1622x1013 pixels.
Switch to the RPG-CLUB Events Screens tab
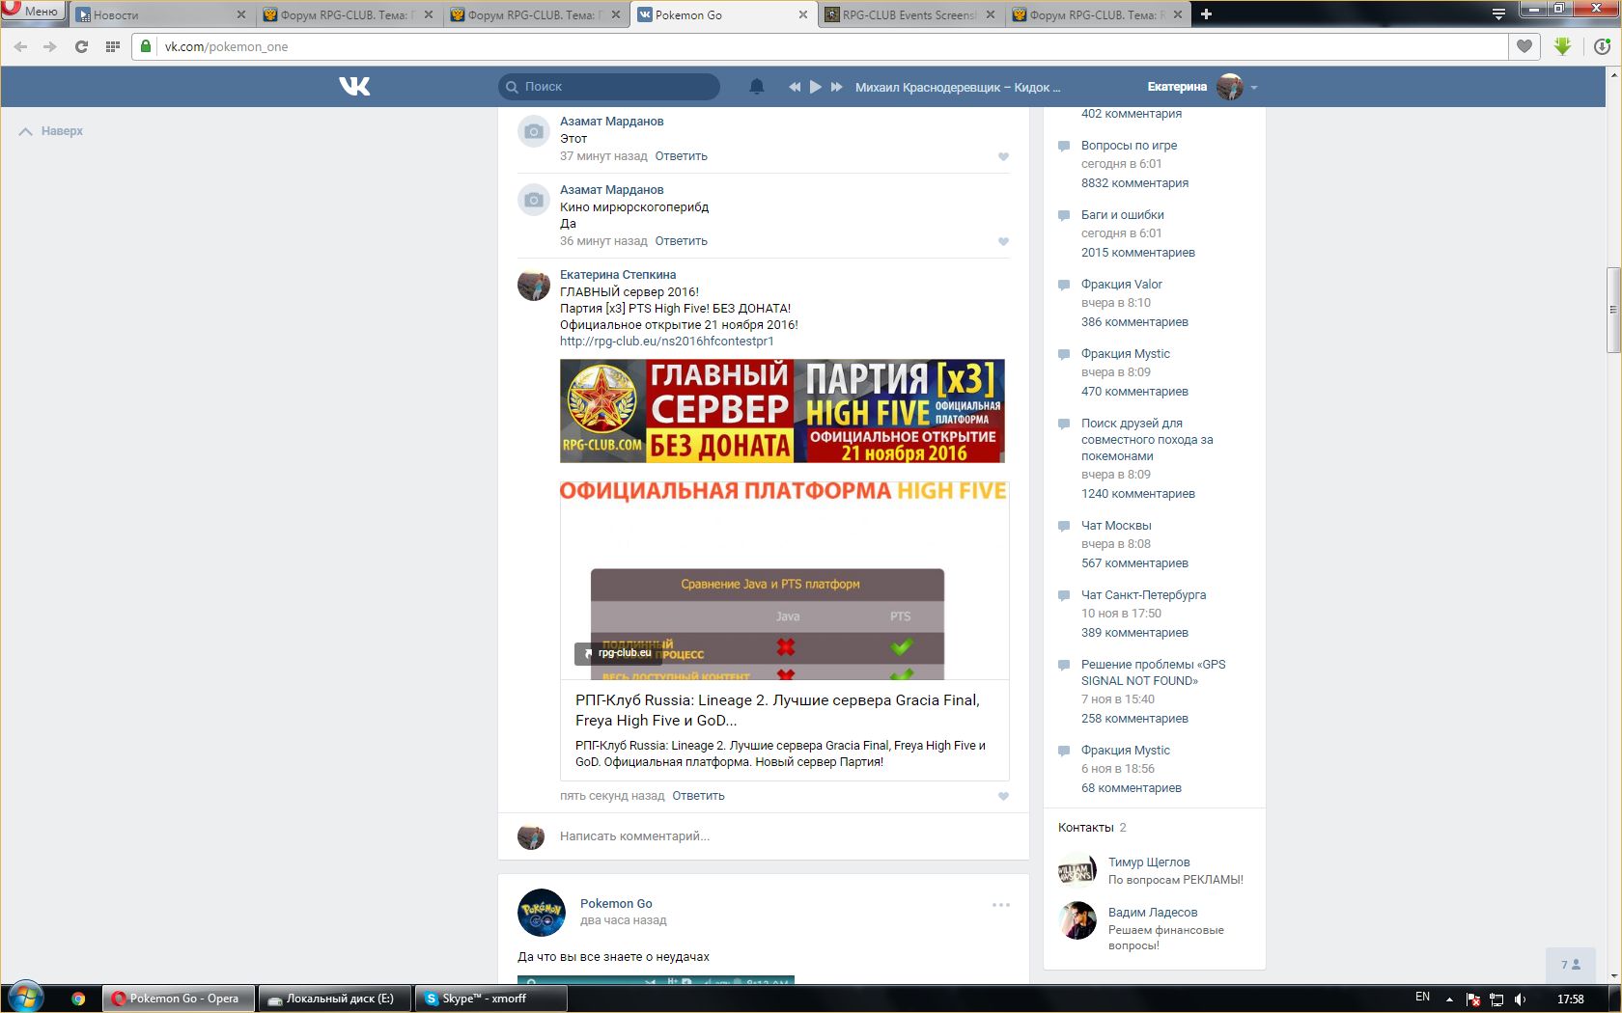pos(909,14)
